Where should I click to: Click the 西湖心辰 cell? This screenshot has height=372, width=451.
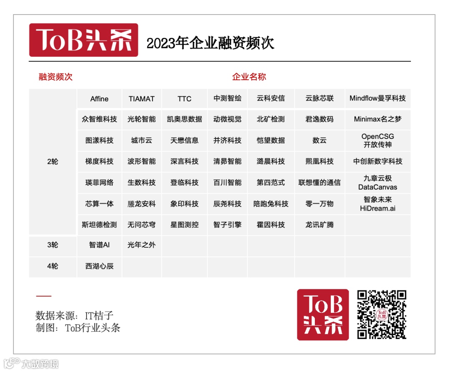click(x=99, y=266)
